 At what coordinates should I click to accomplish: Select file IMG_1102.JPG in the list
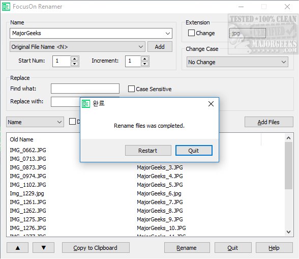(28, 185)
